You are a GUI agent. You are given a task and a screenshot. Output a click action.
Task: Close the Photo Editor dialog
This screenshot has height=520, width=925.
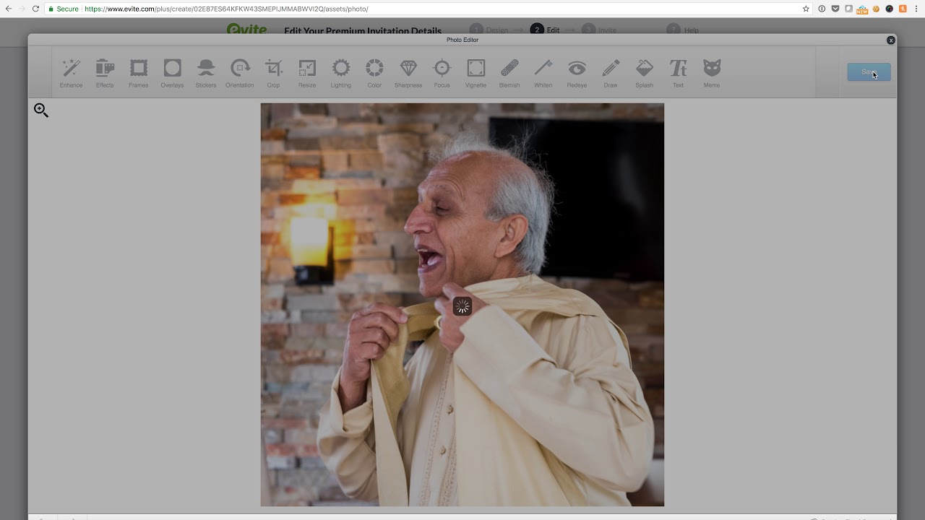coord(891,40)
